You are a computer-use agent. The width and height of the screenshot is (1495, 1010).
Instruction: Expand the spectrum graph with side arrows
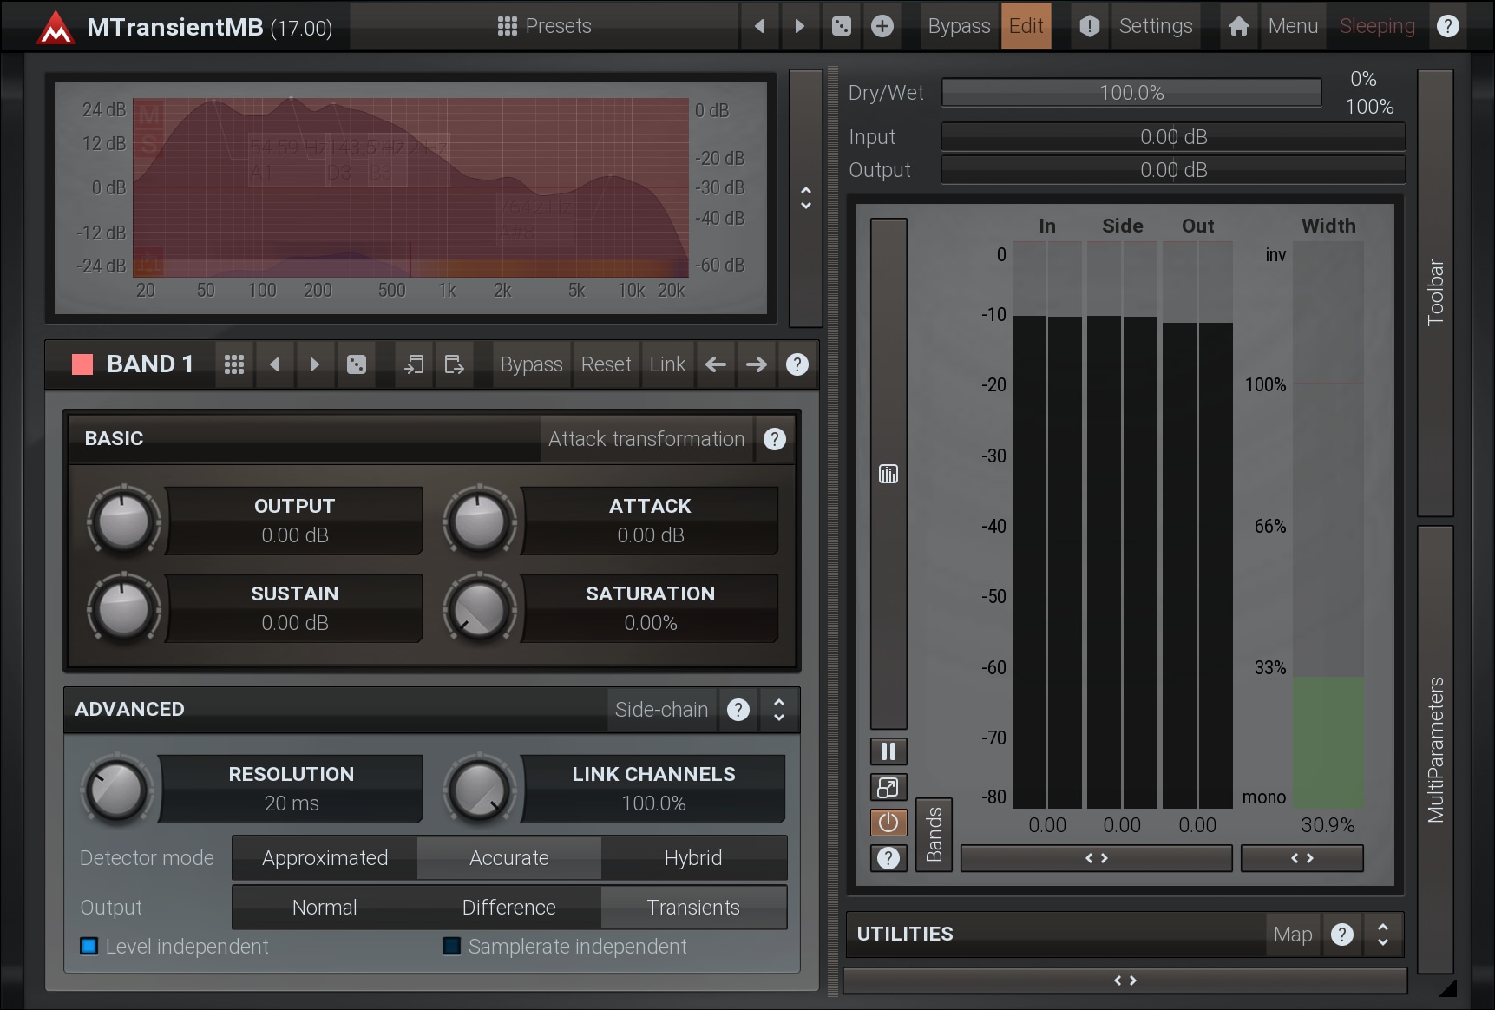coord(806,198)
